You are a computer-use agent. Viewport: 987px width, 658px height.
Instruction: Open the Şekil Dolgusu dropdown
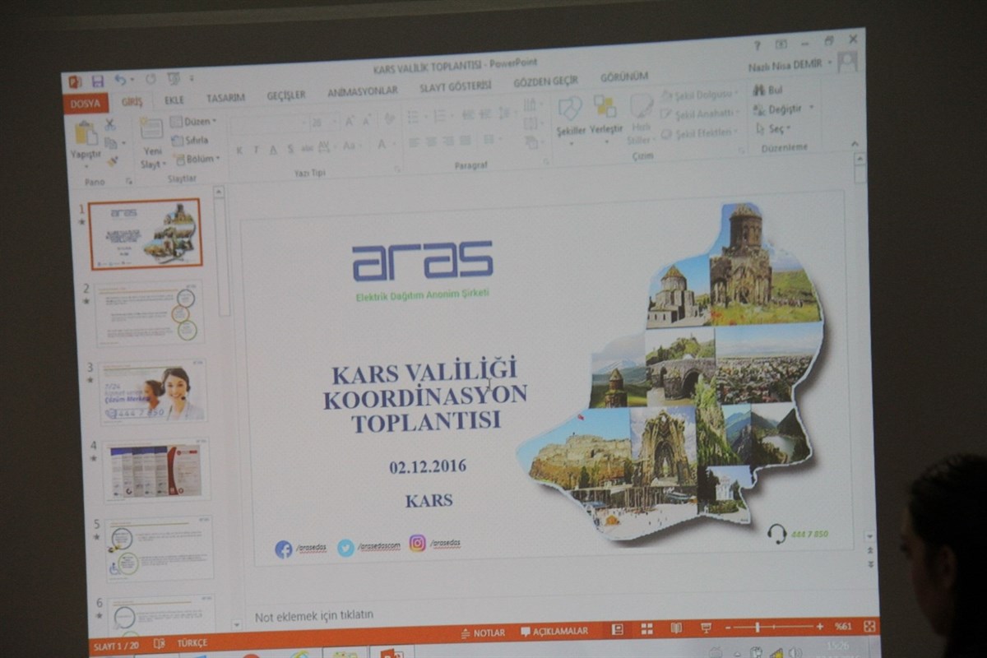click(700, 95)
